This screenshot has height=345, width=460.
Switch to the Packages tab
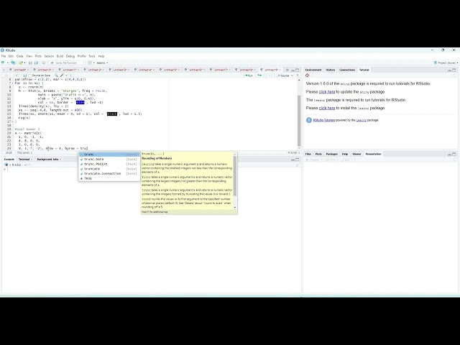pos(332,154)
